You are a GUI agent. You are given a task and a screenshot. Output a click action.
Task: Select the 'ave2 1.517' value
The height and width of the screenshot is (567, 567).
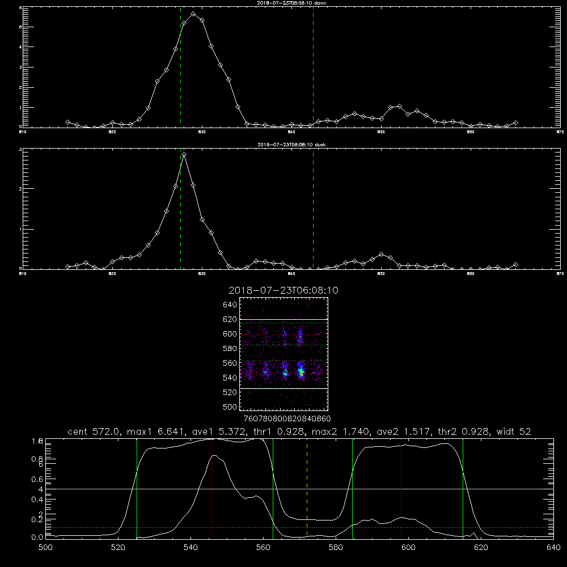(x=404, y=431)
